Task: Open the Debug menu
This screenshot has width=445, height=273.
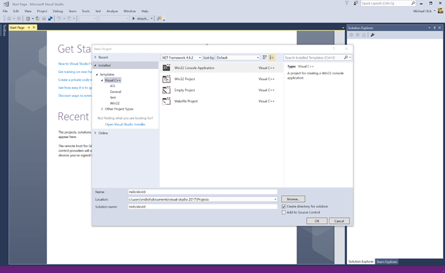Action: pyautogui.click(x=57, y=11)
